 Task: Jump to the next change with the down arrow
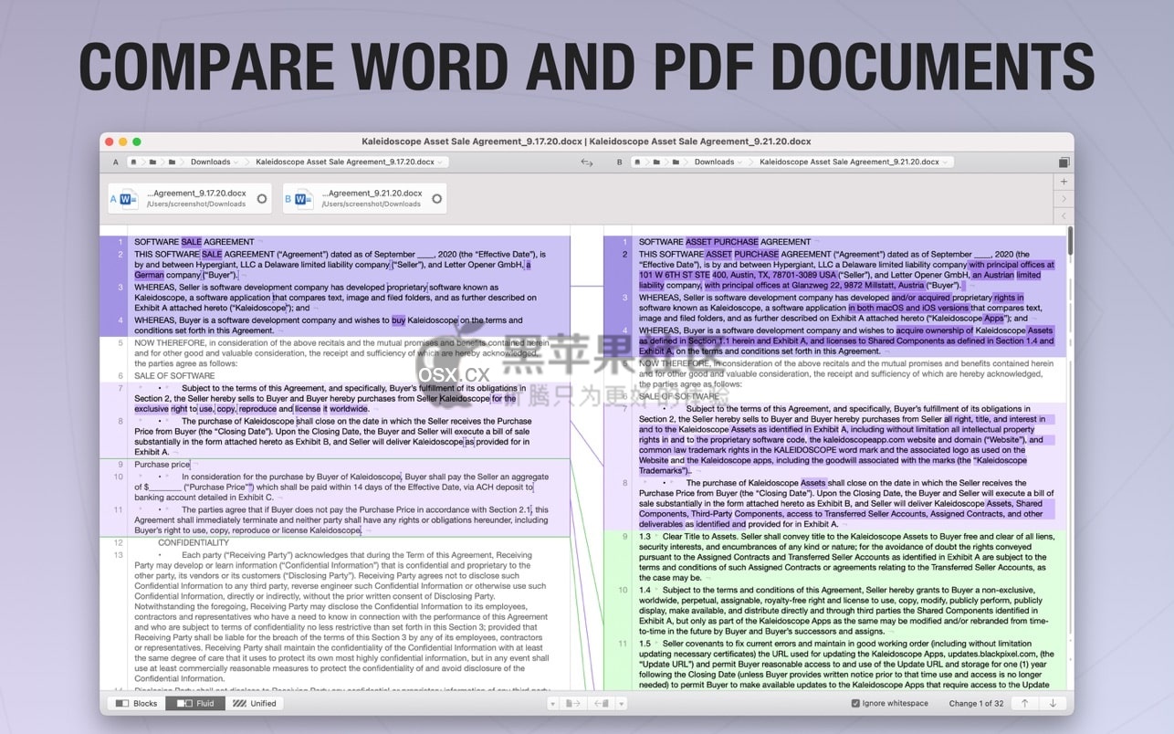(x=1052, y=704)
